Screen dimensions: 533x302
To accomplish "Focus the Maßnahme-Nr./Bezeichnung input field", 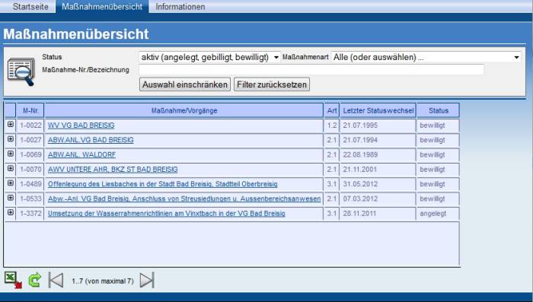I will pyautogui.click(x=311, y=70).
